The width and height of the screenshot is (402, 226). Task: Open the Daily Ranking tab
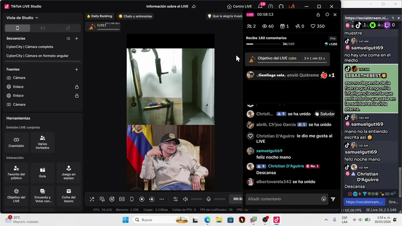click(x=100, y=16)
